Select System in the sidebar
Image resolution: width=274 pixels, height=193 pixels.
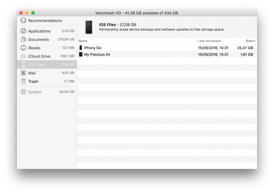[47, 92]
